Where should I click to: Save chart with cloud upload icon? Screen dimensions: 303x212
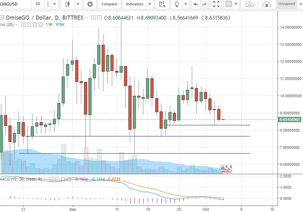266,4
